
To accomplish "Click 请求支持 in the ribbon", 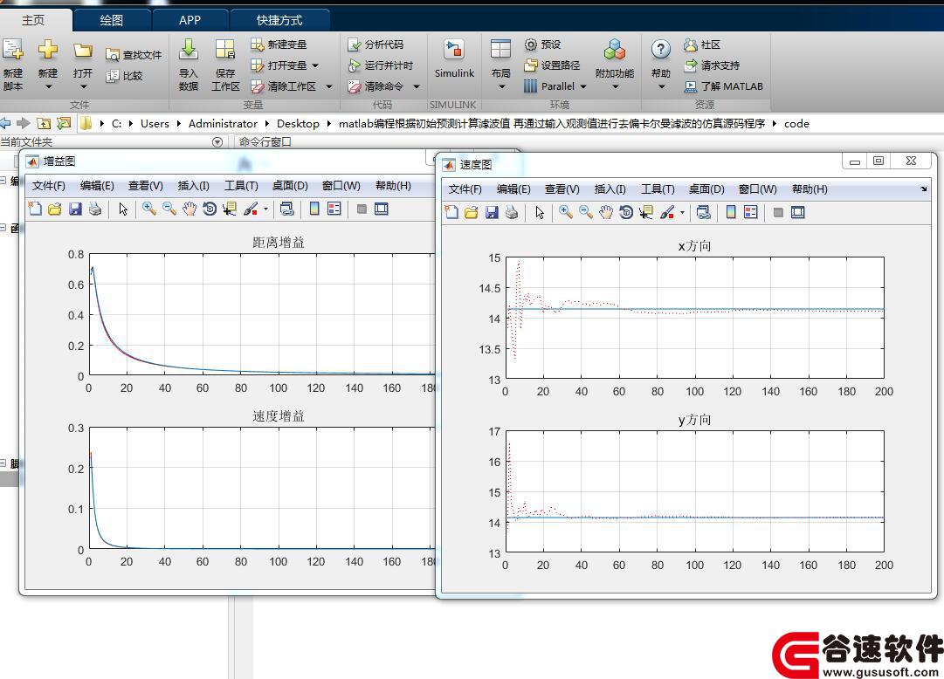I will click(712, 65).
